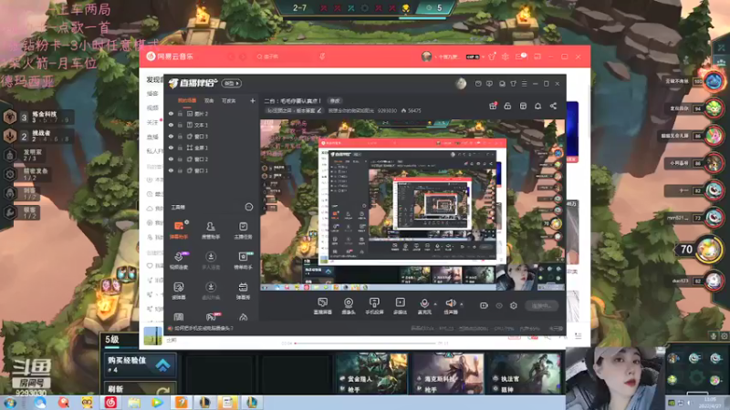This screenshot has height=410, width=730.
Task: Click voice search microphone in 网易云音乐
Action: tap(322, 56)
